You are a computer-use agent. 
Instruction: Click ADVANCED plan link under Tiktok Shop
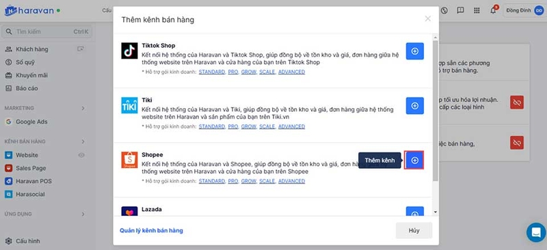(292, 72)
